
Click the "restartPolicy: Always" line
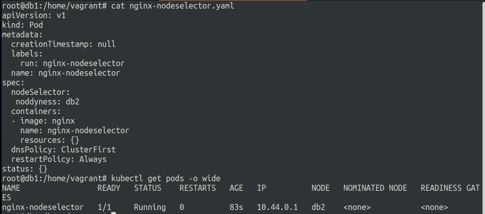[59, 159]
